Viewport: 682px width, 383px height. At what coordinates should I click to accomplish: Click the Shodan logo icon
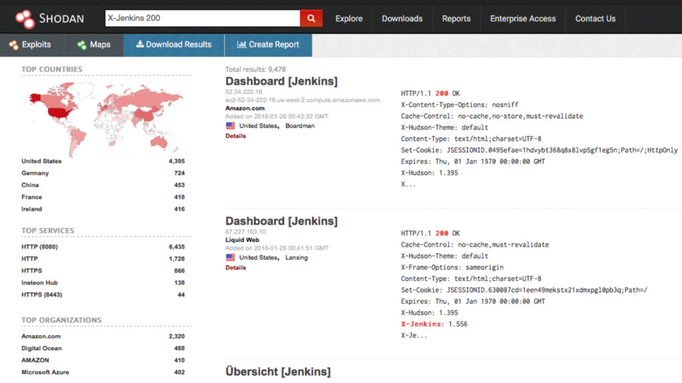25,19
